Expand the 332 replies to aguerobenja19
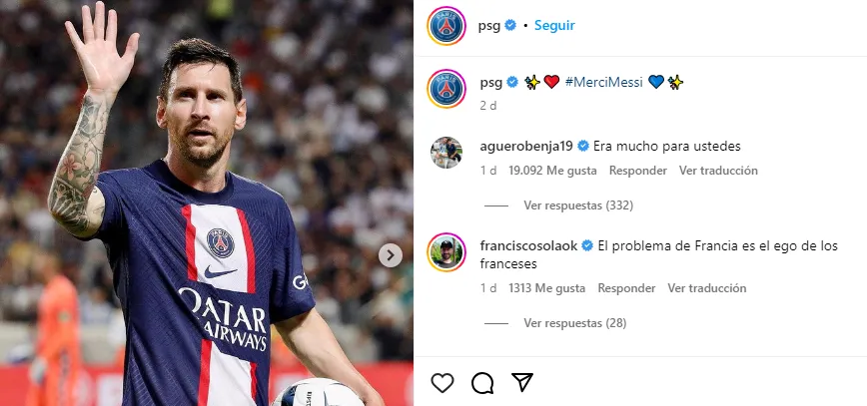Screen dimensions: 867x406 578,205
